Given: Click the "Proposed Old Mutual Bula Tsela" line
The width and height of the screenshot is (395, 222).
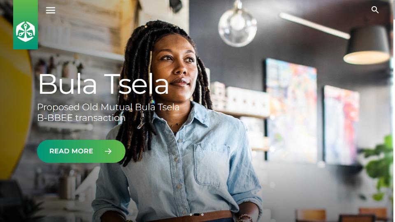Looking at the screenshot, I should click(x=108, y=107).
